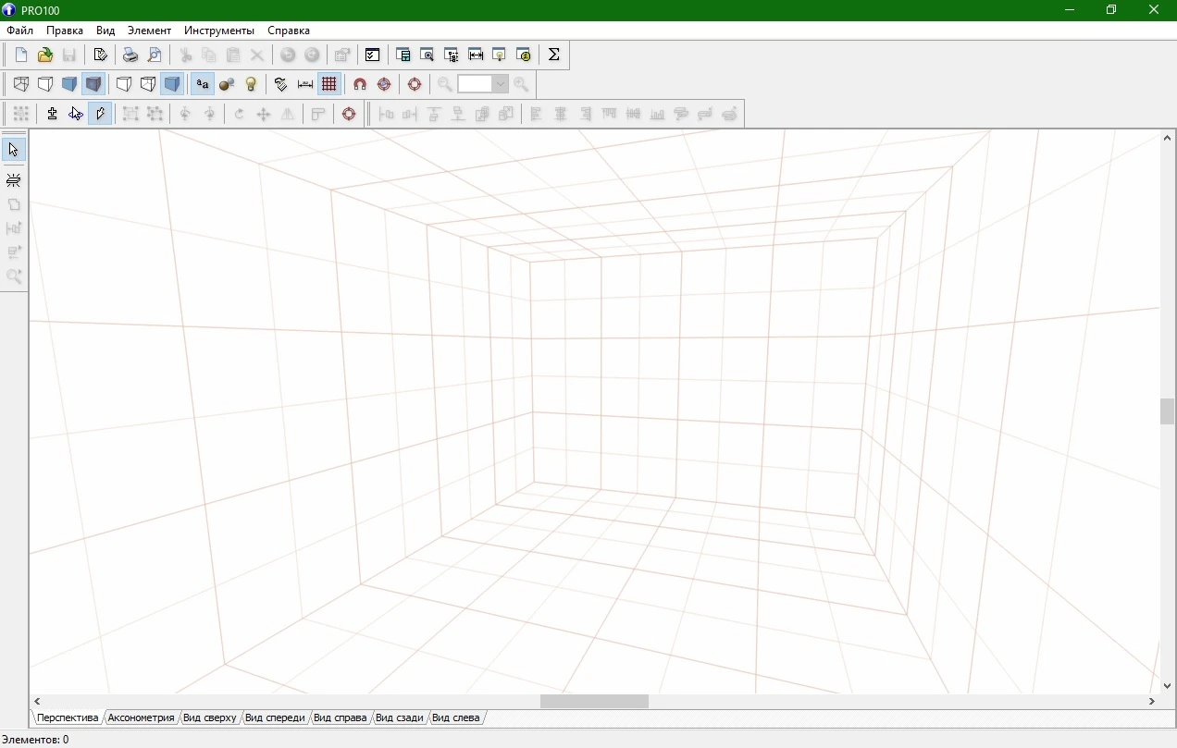Switch to the Аксонометрия tab
Viewport: 1177px width, 748px height.
141,717
